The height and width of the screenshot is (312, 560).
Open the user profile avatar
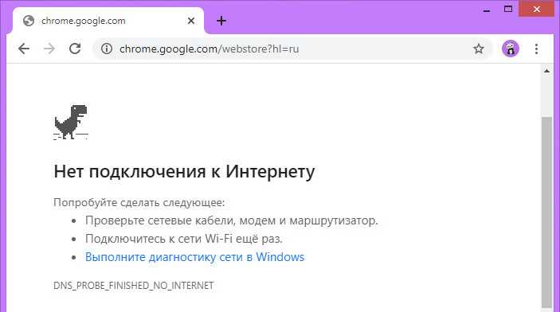[511, 49]
